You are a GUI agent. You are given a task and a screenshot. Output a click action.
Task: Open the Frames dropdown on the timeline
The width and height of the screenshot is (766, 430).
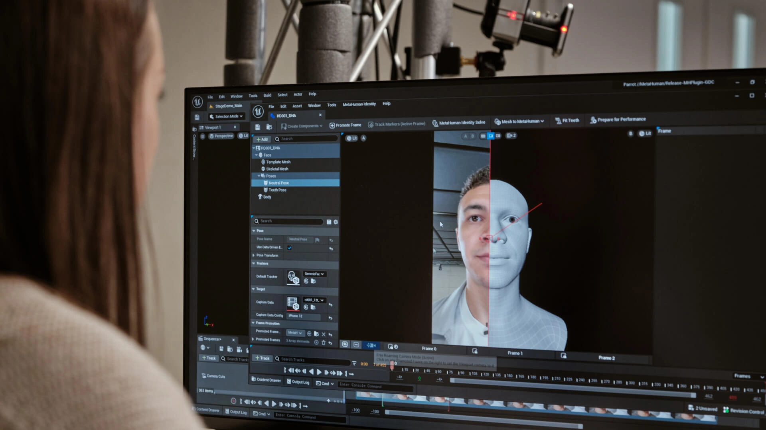click(x=749, y=376)
